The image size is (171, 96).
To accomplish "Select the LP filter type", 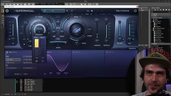I will coord(24,39).
